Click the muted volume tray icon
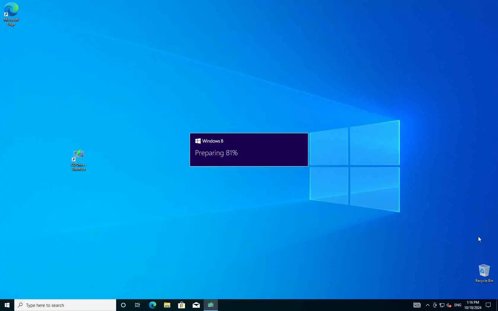Image resolution: width=498 pixels, height=311 pixels. (449, 305)
